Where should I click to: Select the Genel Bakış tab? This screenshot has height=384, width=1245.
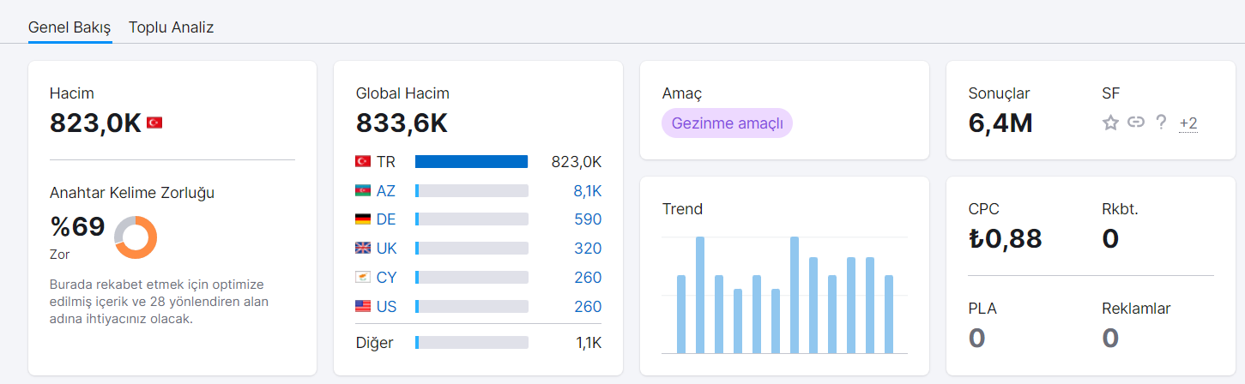click(x=70, y=27)
